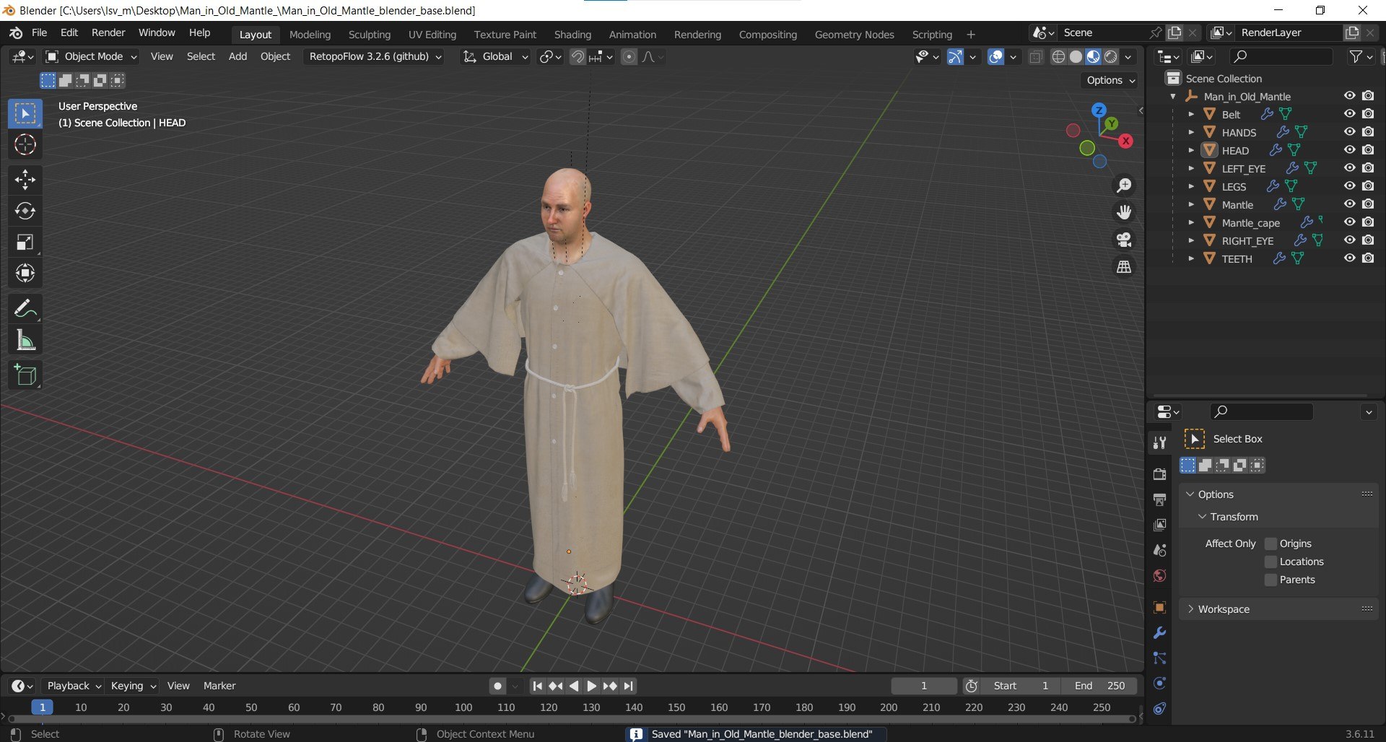
Task: Collapse the Transform subpanel
Action: [x=1202, y=517]
